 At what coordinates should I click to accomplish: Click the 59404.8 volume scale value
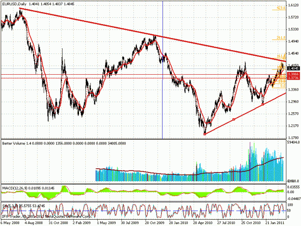[293, 143]
